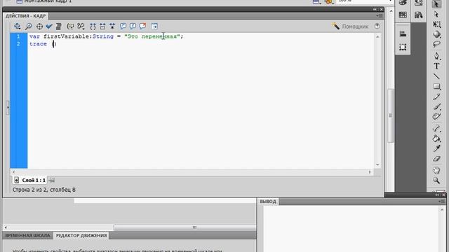
Task: Apply line comment icon
Action: coord(133,27)
